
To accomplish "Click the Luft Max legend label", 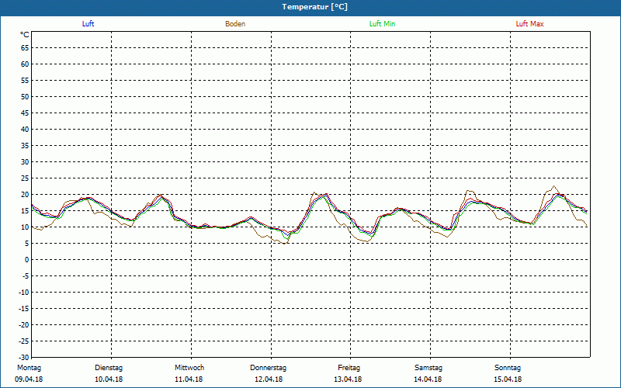I will [529, 24].
